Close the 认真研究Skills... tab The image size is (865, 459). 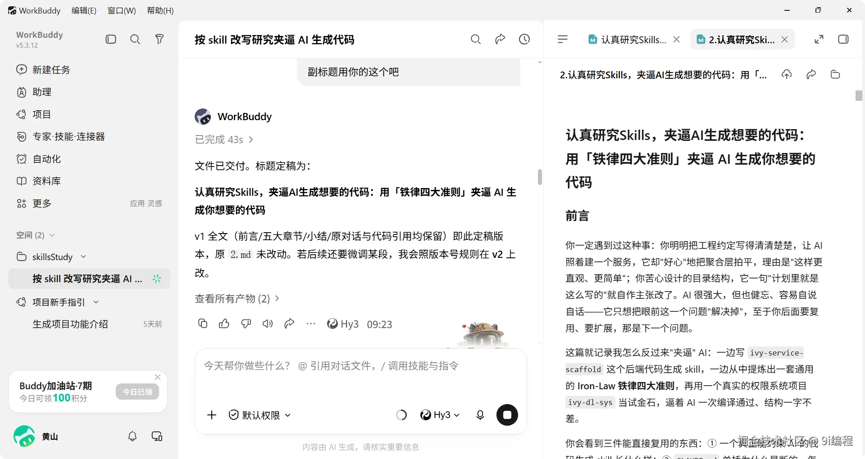[677, 40]
